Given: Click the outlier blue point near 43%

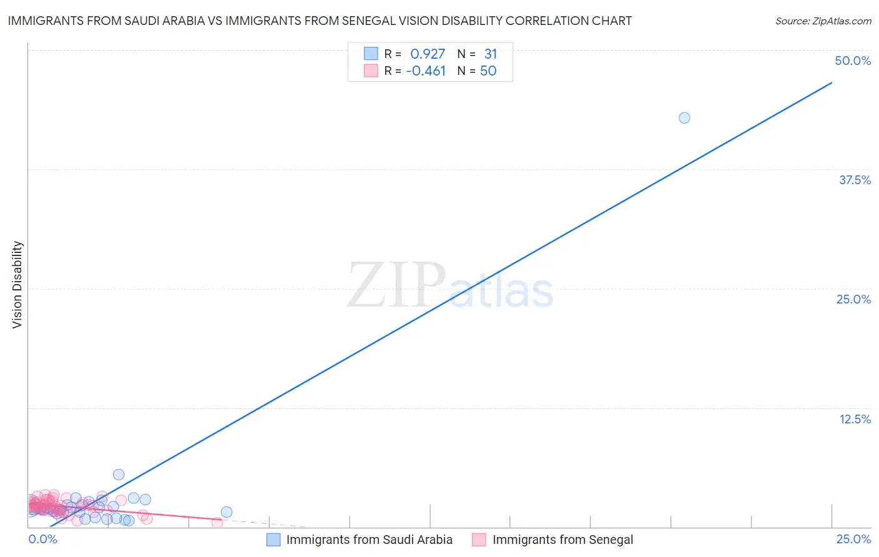Looking at the screenshot, I should [685, 118].
